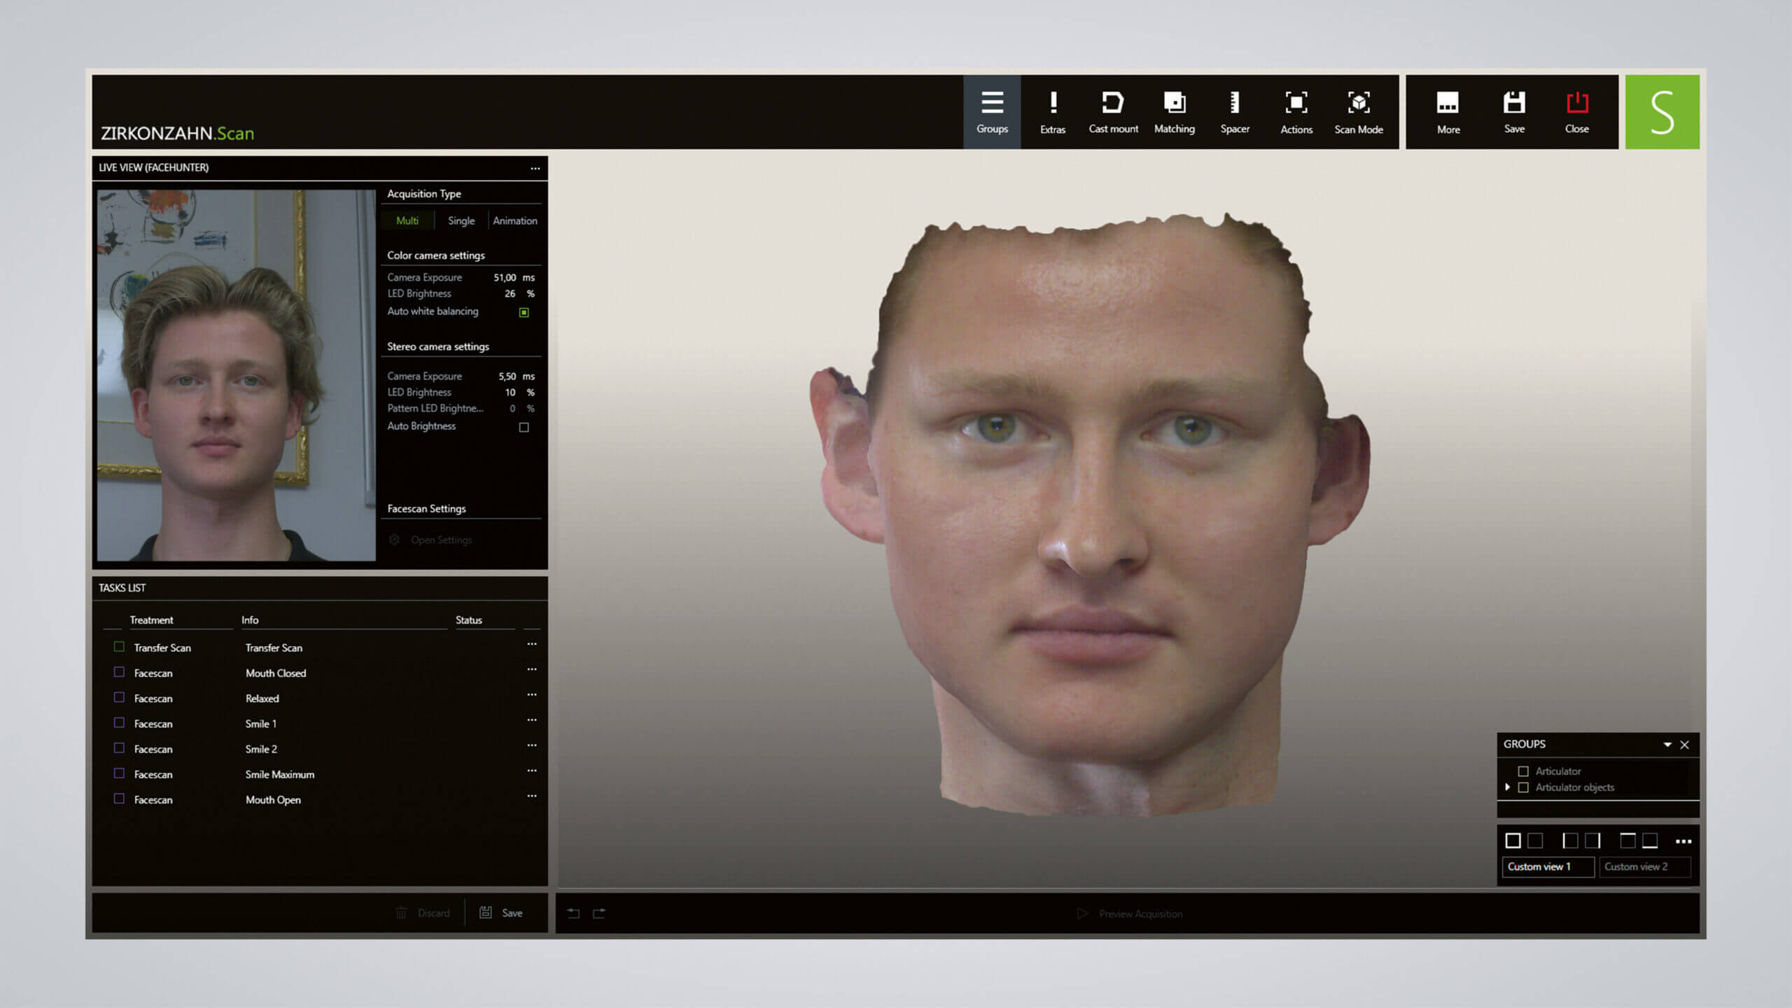Open more view options (three dots)
This screenshot has height=1008, width=1792.
(x=1683, y=841)
